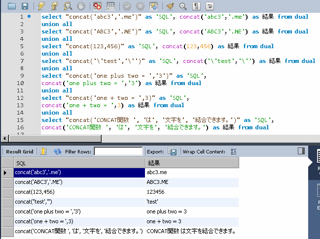The width and height of the screenshot is (320, 239).
Task: Click the SQL column header
Action: click(x=79, y=163)
